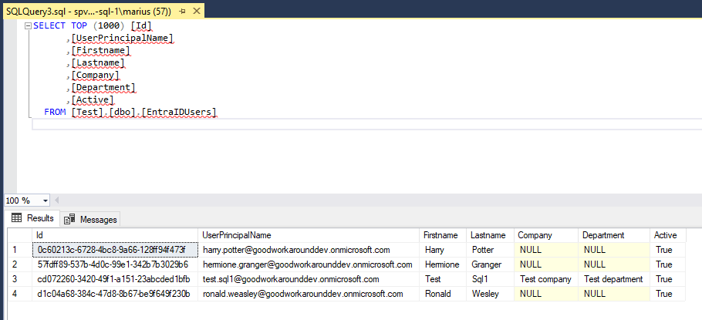Screen dimensions: 702x320
Task: Click the Results grid icon
Action: coord(15,219)
